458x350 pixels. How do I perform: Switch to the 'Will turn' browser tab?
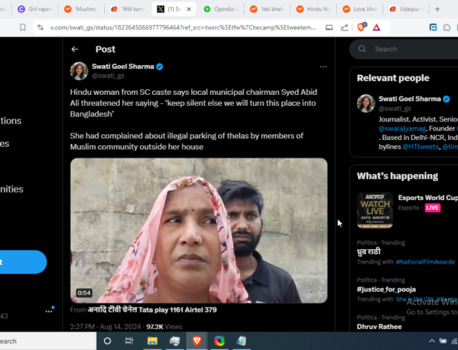point(127,9)
